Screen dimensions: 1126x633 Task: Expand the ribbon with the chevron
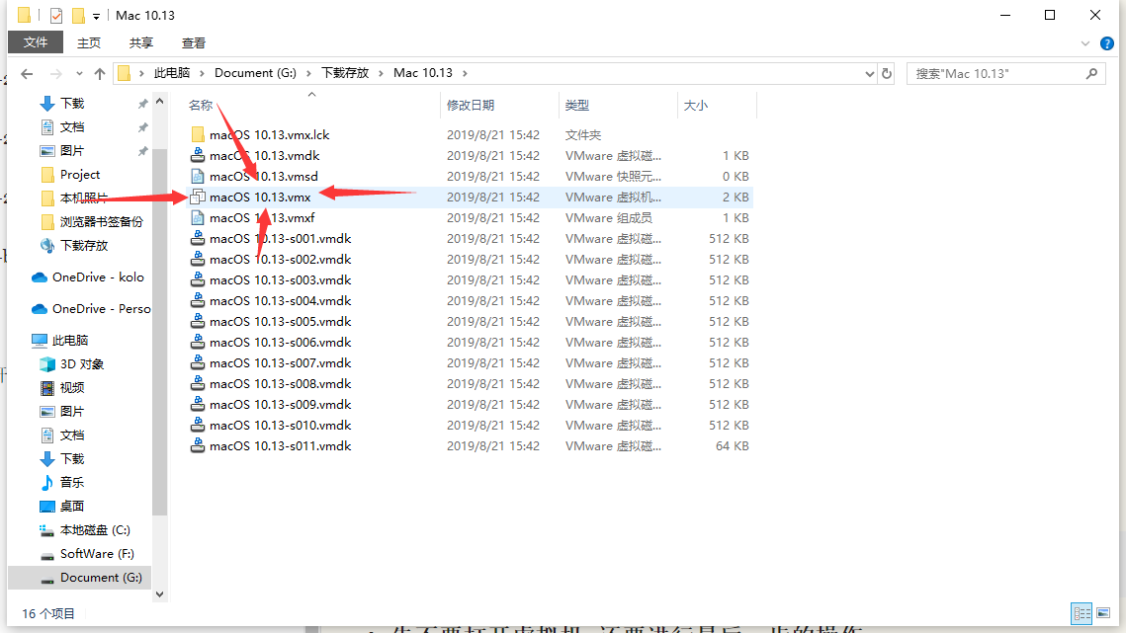click(1085, 43)
